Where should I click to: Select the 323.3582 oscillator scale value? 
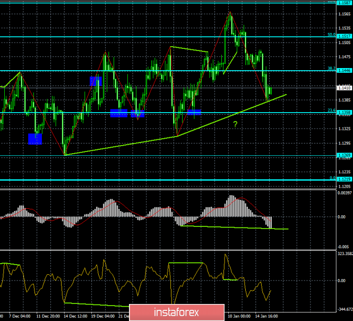tap(345, 255)
